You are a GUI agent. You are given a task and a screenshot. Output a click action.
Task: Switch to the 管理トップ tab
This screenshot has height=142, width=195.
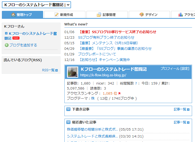23,15
